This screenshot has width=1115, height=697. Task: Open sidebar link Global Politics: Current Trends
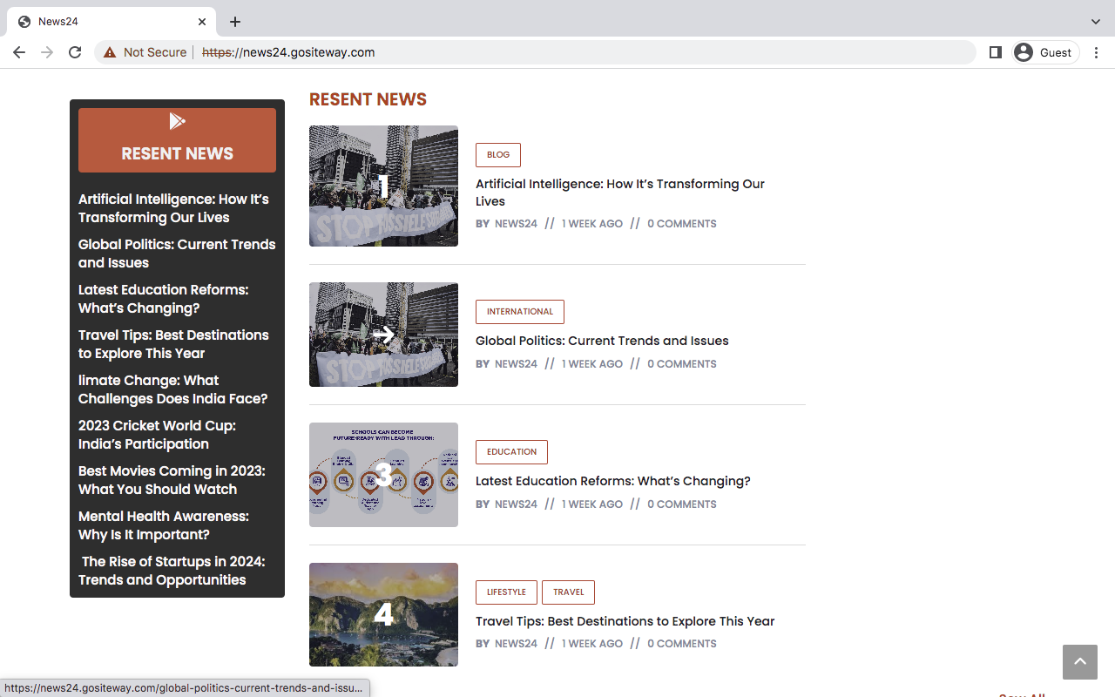(x=177, y=254)
